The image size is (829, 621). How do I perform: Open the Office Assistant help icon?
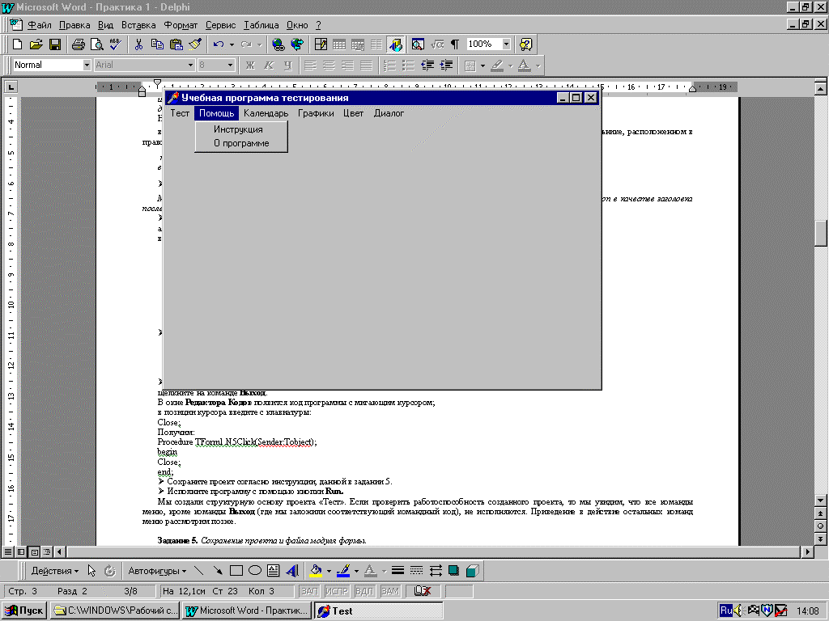click(x=525, y=44)
